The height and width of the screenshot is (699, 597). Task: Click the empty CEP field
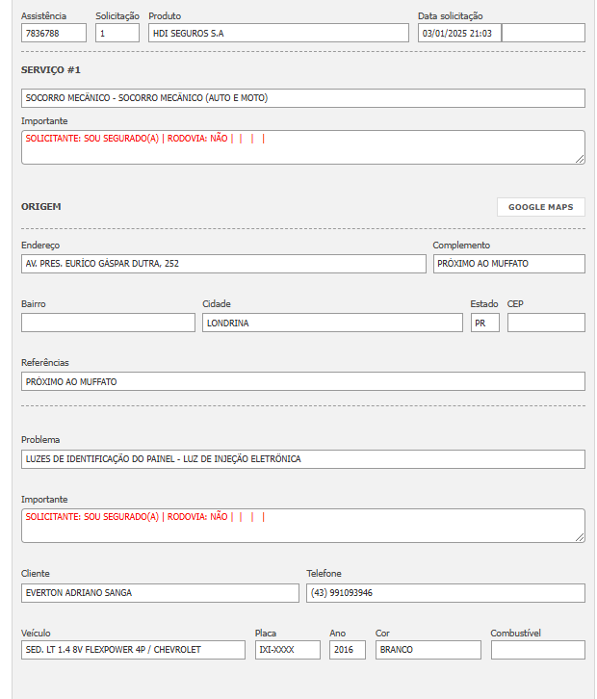click(x=545, y=323)
